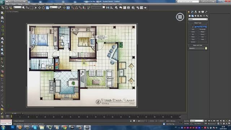
Task: Select the Cameras category icon
Action: coord(198,16)
